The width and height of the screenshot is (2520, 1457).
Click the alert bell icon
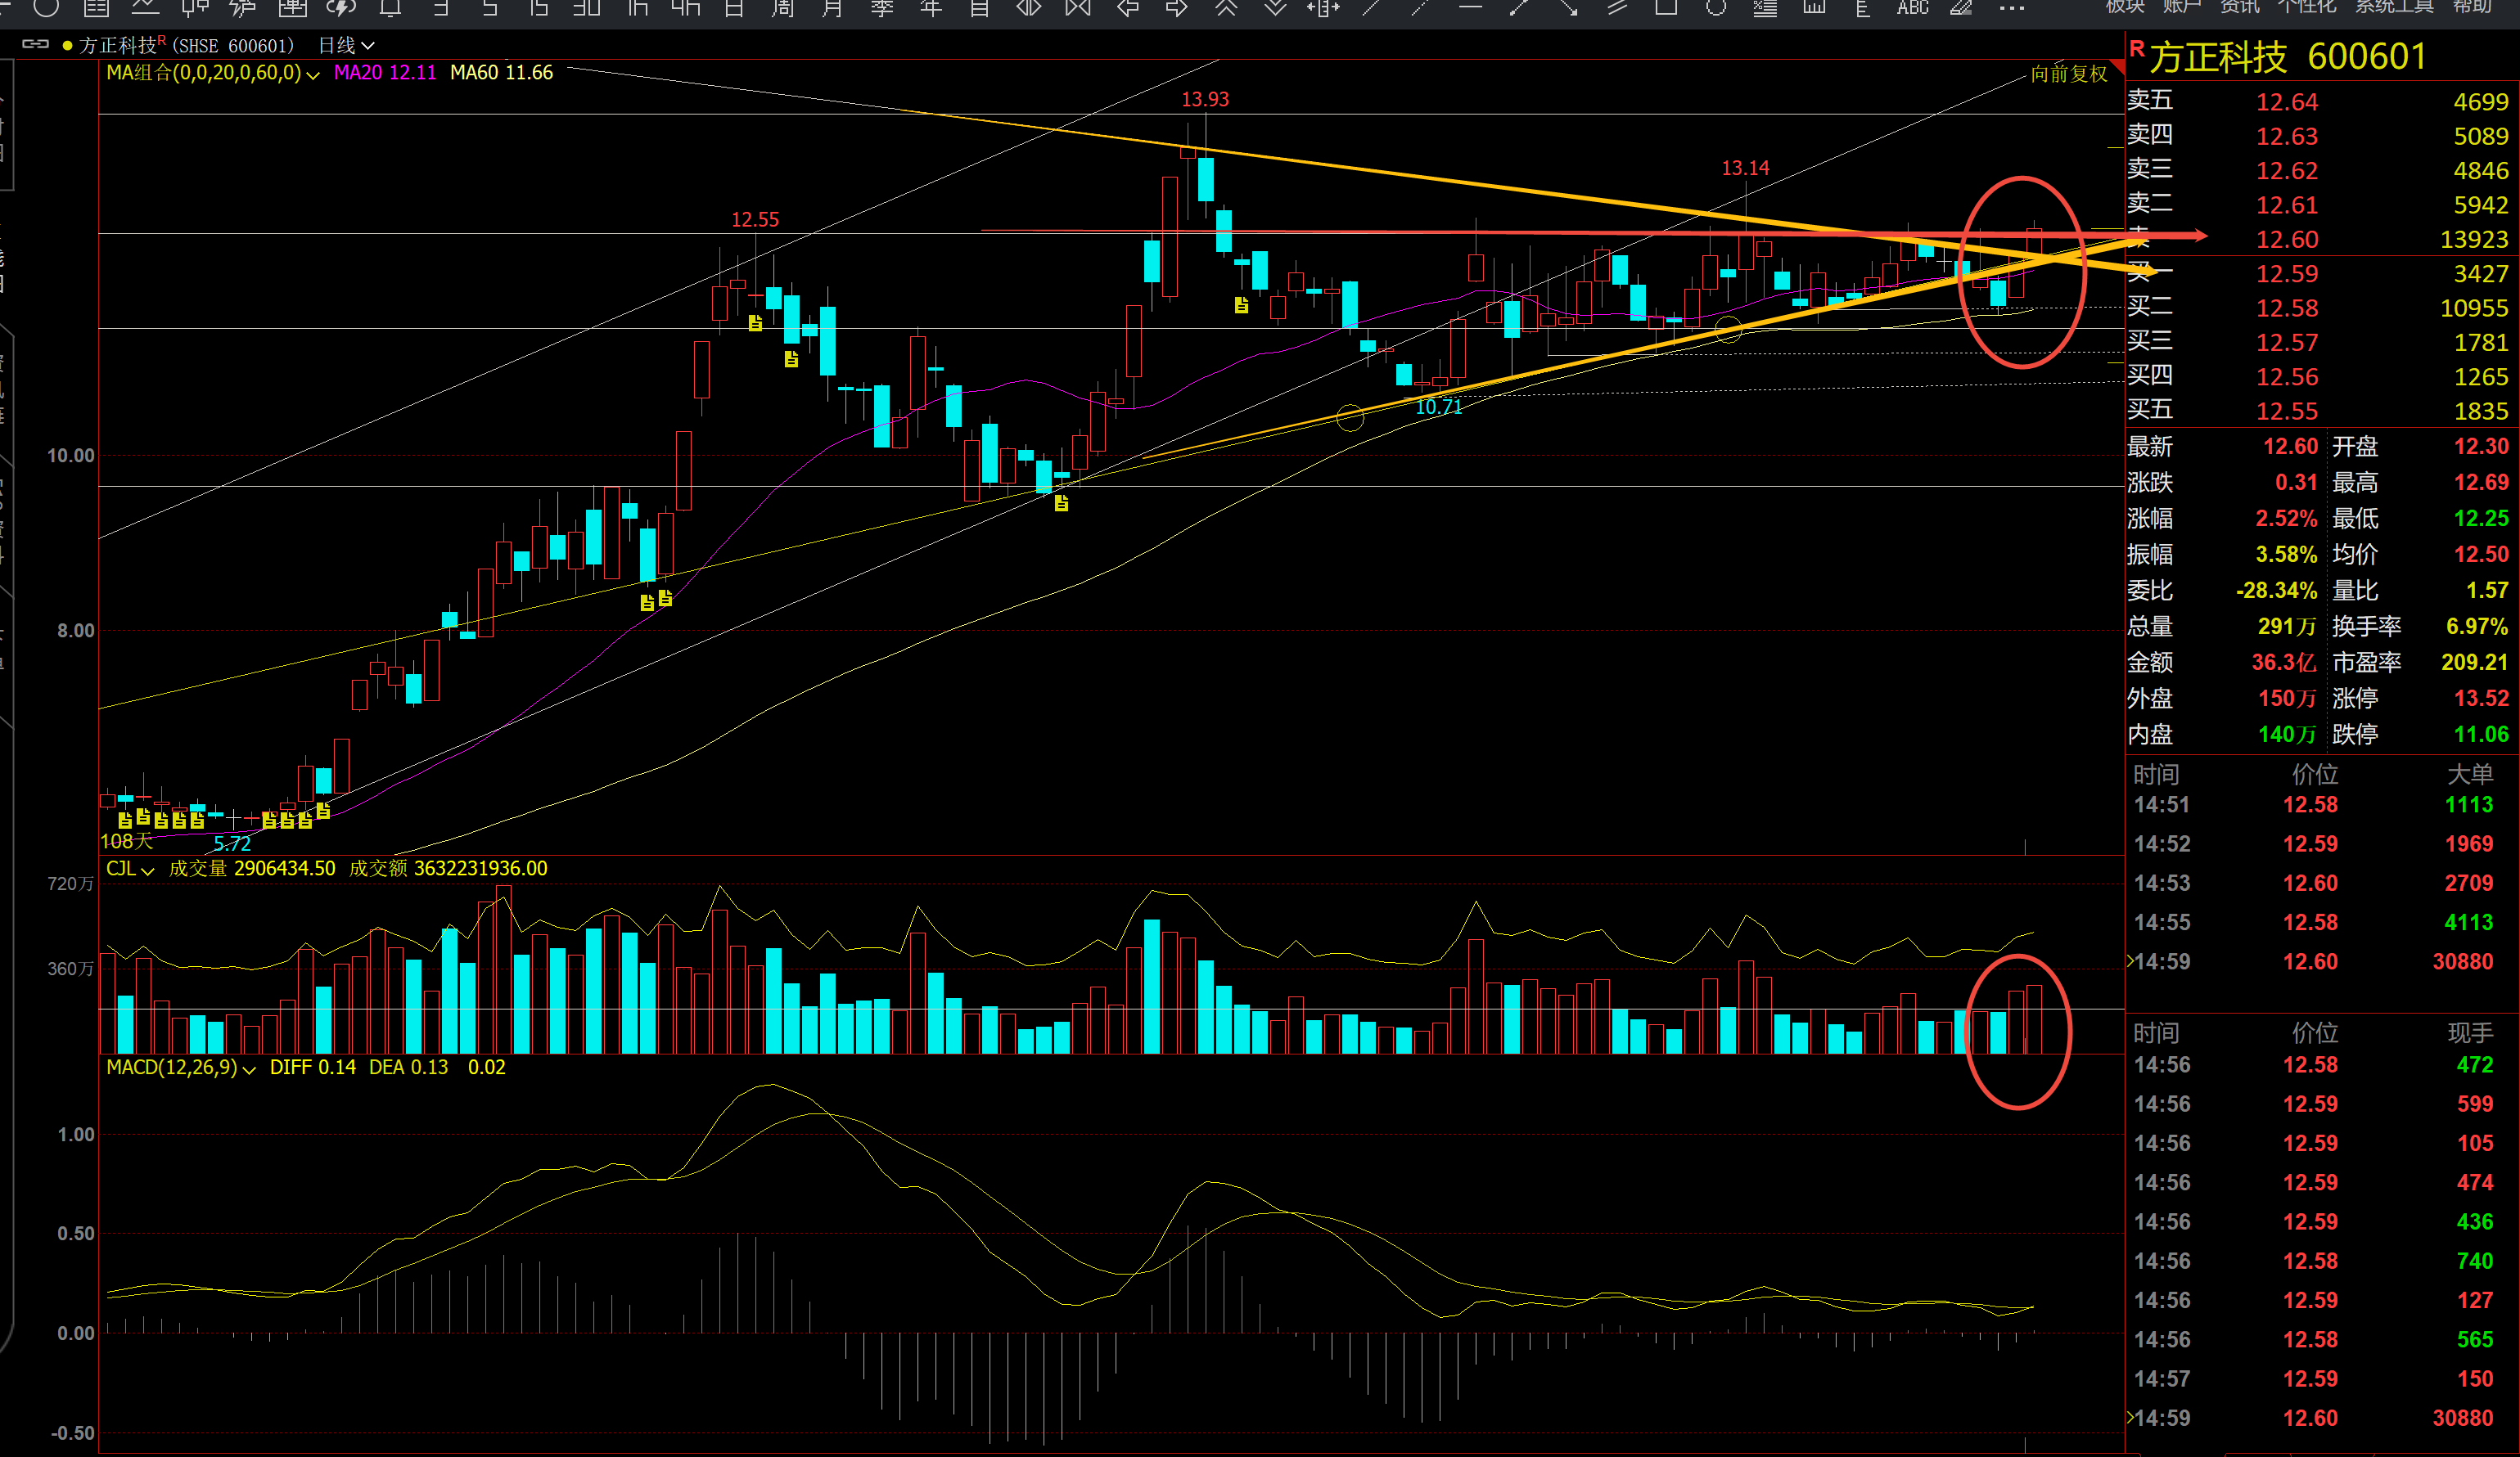click(391, 8)
